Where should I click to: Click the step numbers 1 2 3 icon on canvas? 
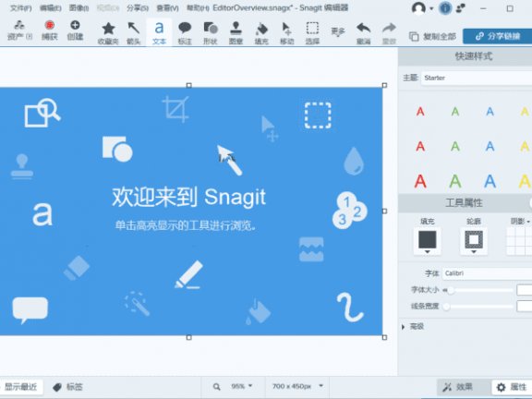(x=349, y=211)
